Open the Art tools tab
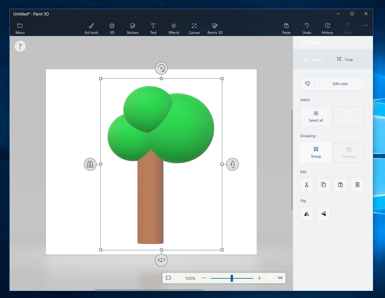Image resolution: width=385 pixels, height=298 pixels. coord(91,28)
